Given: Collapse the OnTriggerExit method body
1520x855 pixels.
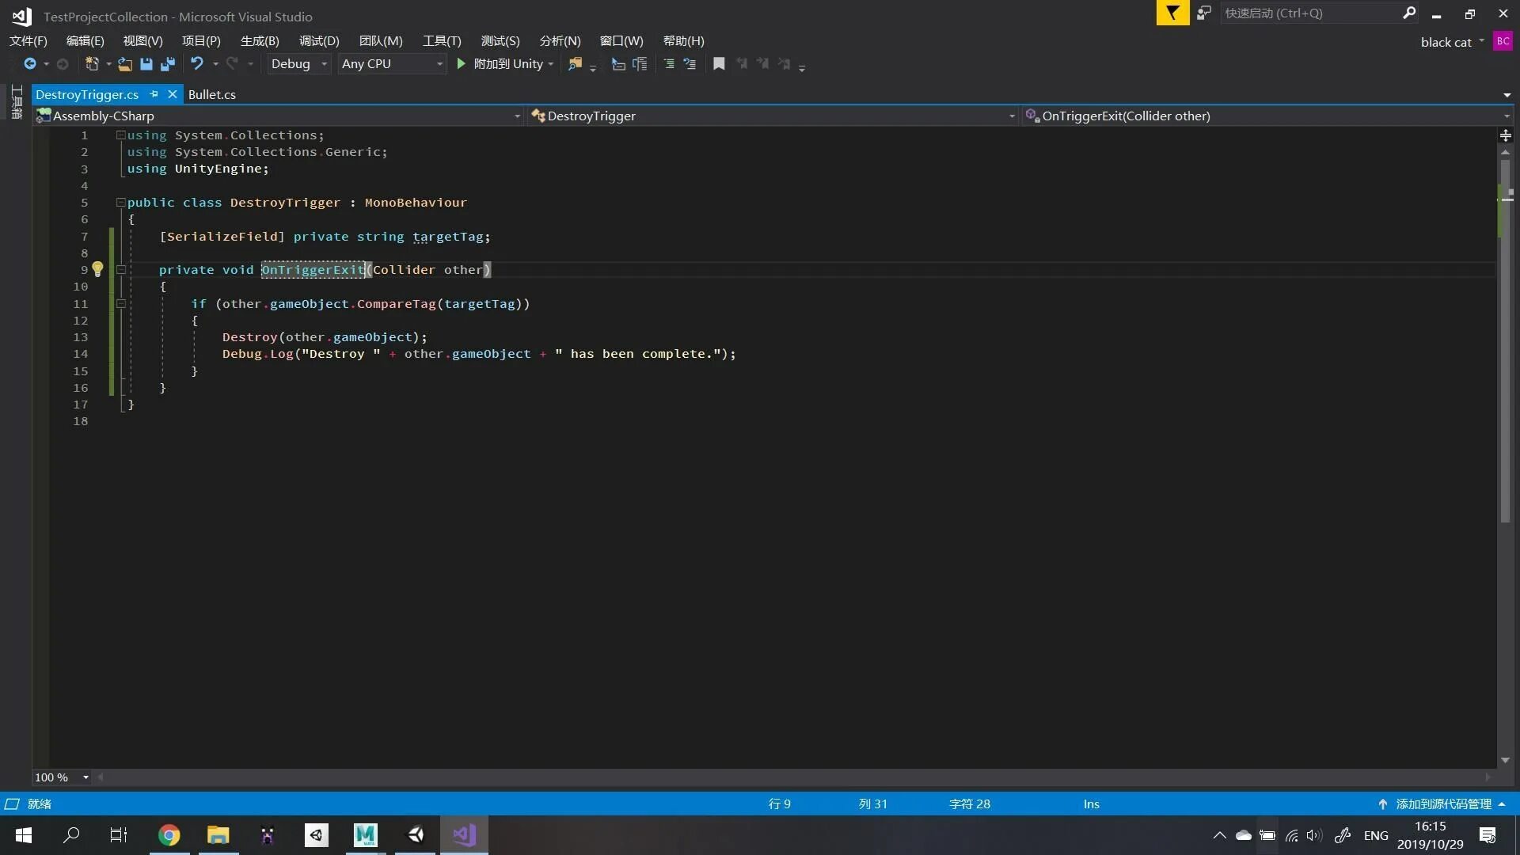Looking at the screenshot, I should click(120, 270).
